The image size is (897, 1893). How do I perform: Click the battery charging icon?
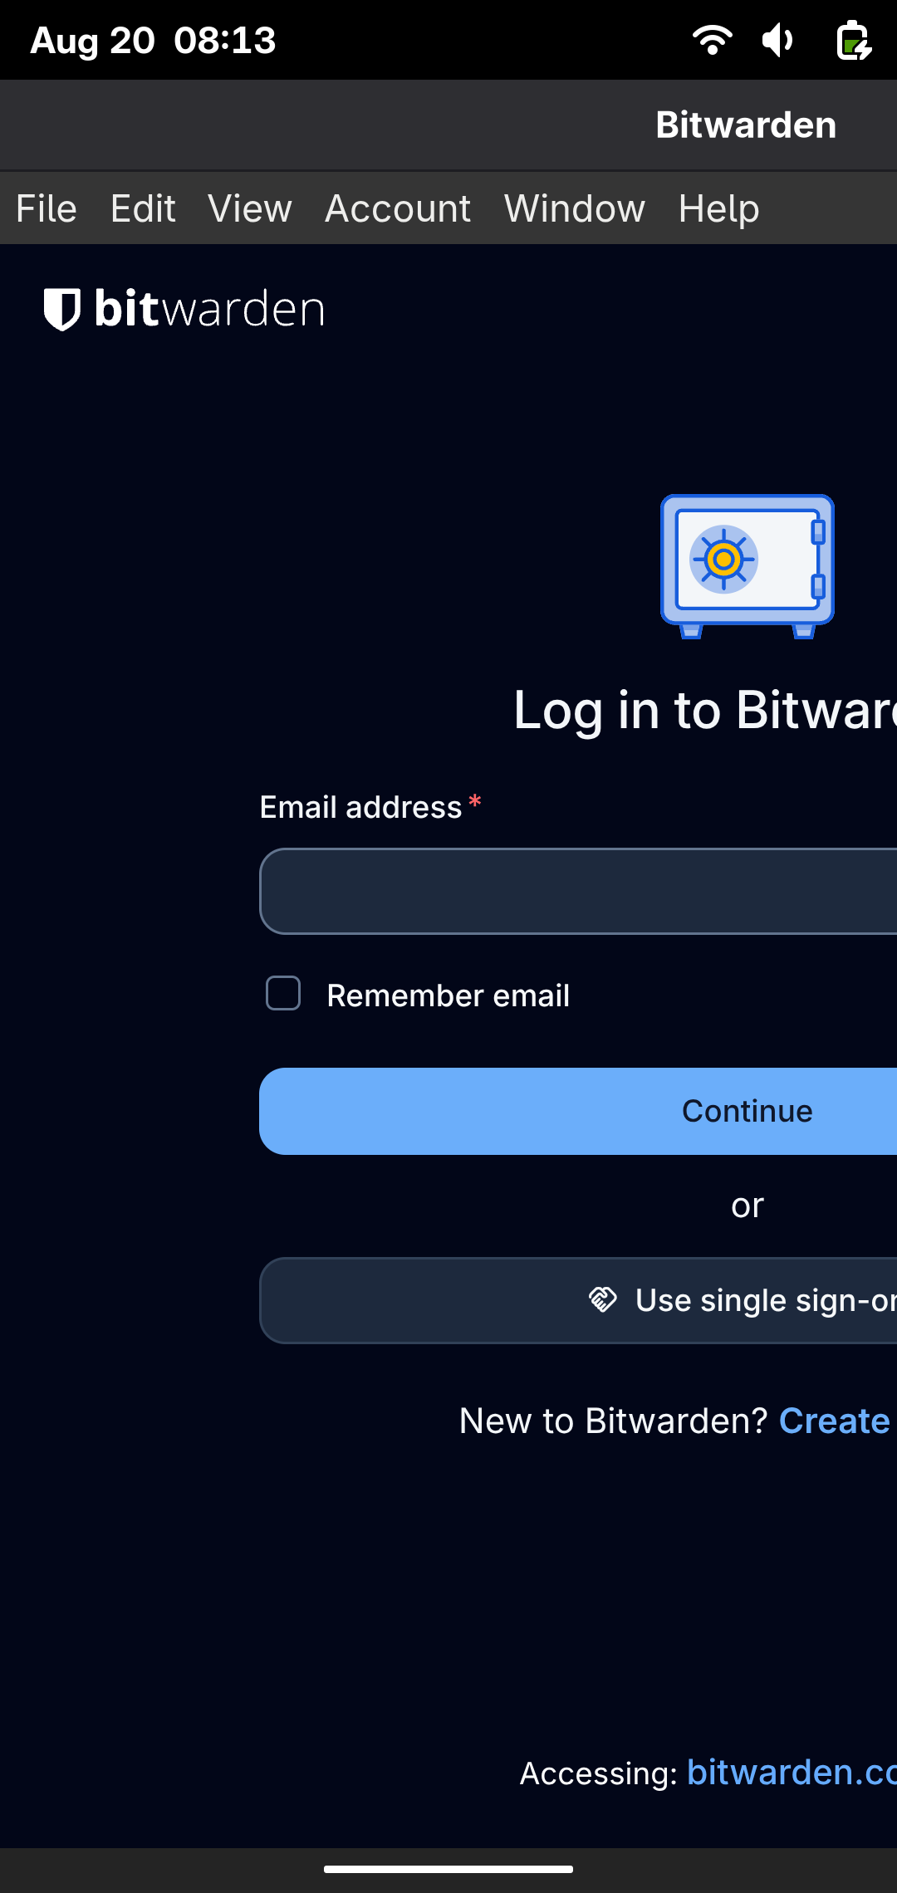854,40
